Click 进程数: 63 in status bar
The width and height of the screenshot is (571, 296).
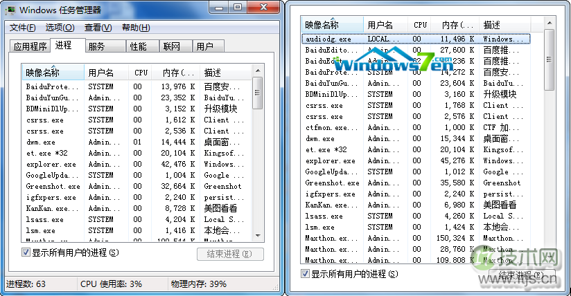click(x=26, y=284)
